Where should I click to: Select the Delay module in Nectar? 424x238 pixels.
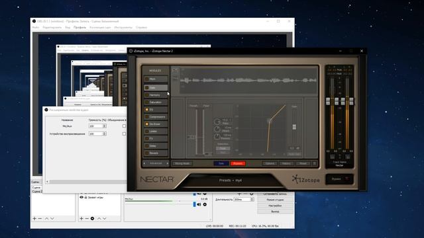[156, 146]
